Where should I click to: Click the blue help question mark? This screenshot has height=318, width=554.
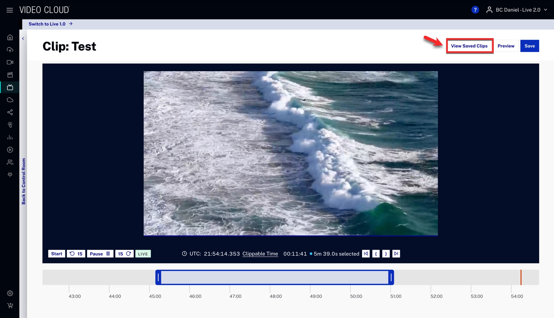[475, 10]
